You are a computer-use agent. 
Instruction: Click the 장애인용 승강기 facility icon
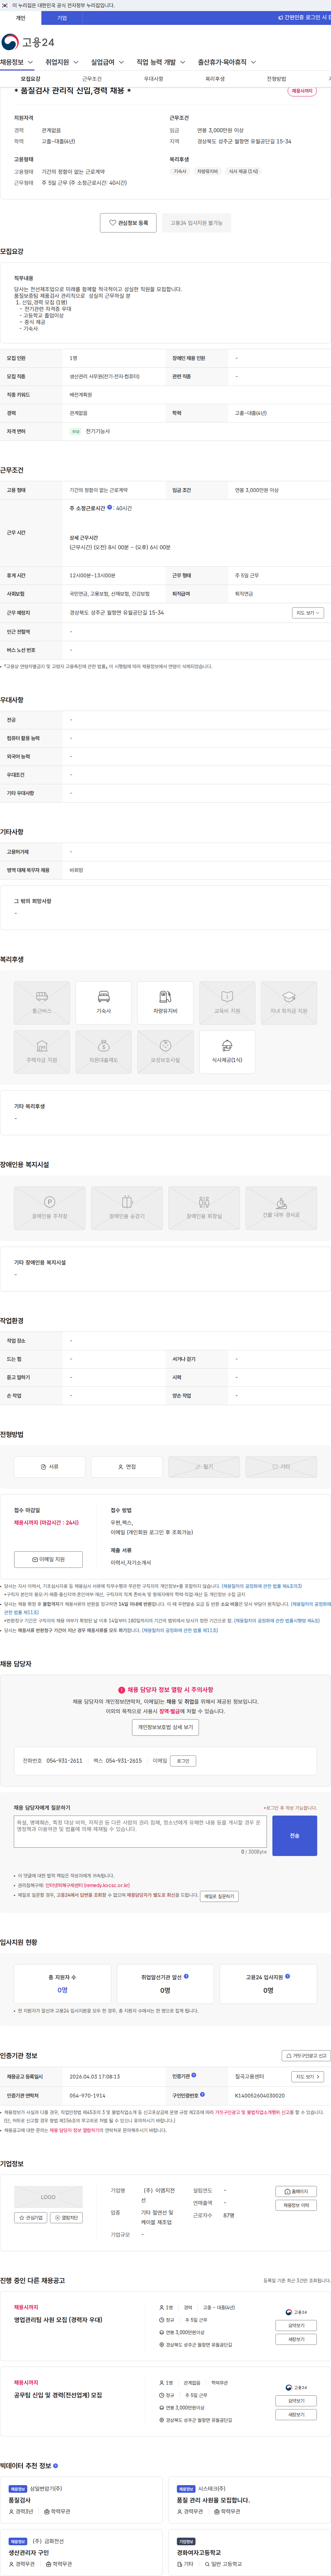(x=127, y=1208)
